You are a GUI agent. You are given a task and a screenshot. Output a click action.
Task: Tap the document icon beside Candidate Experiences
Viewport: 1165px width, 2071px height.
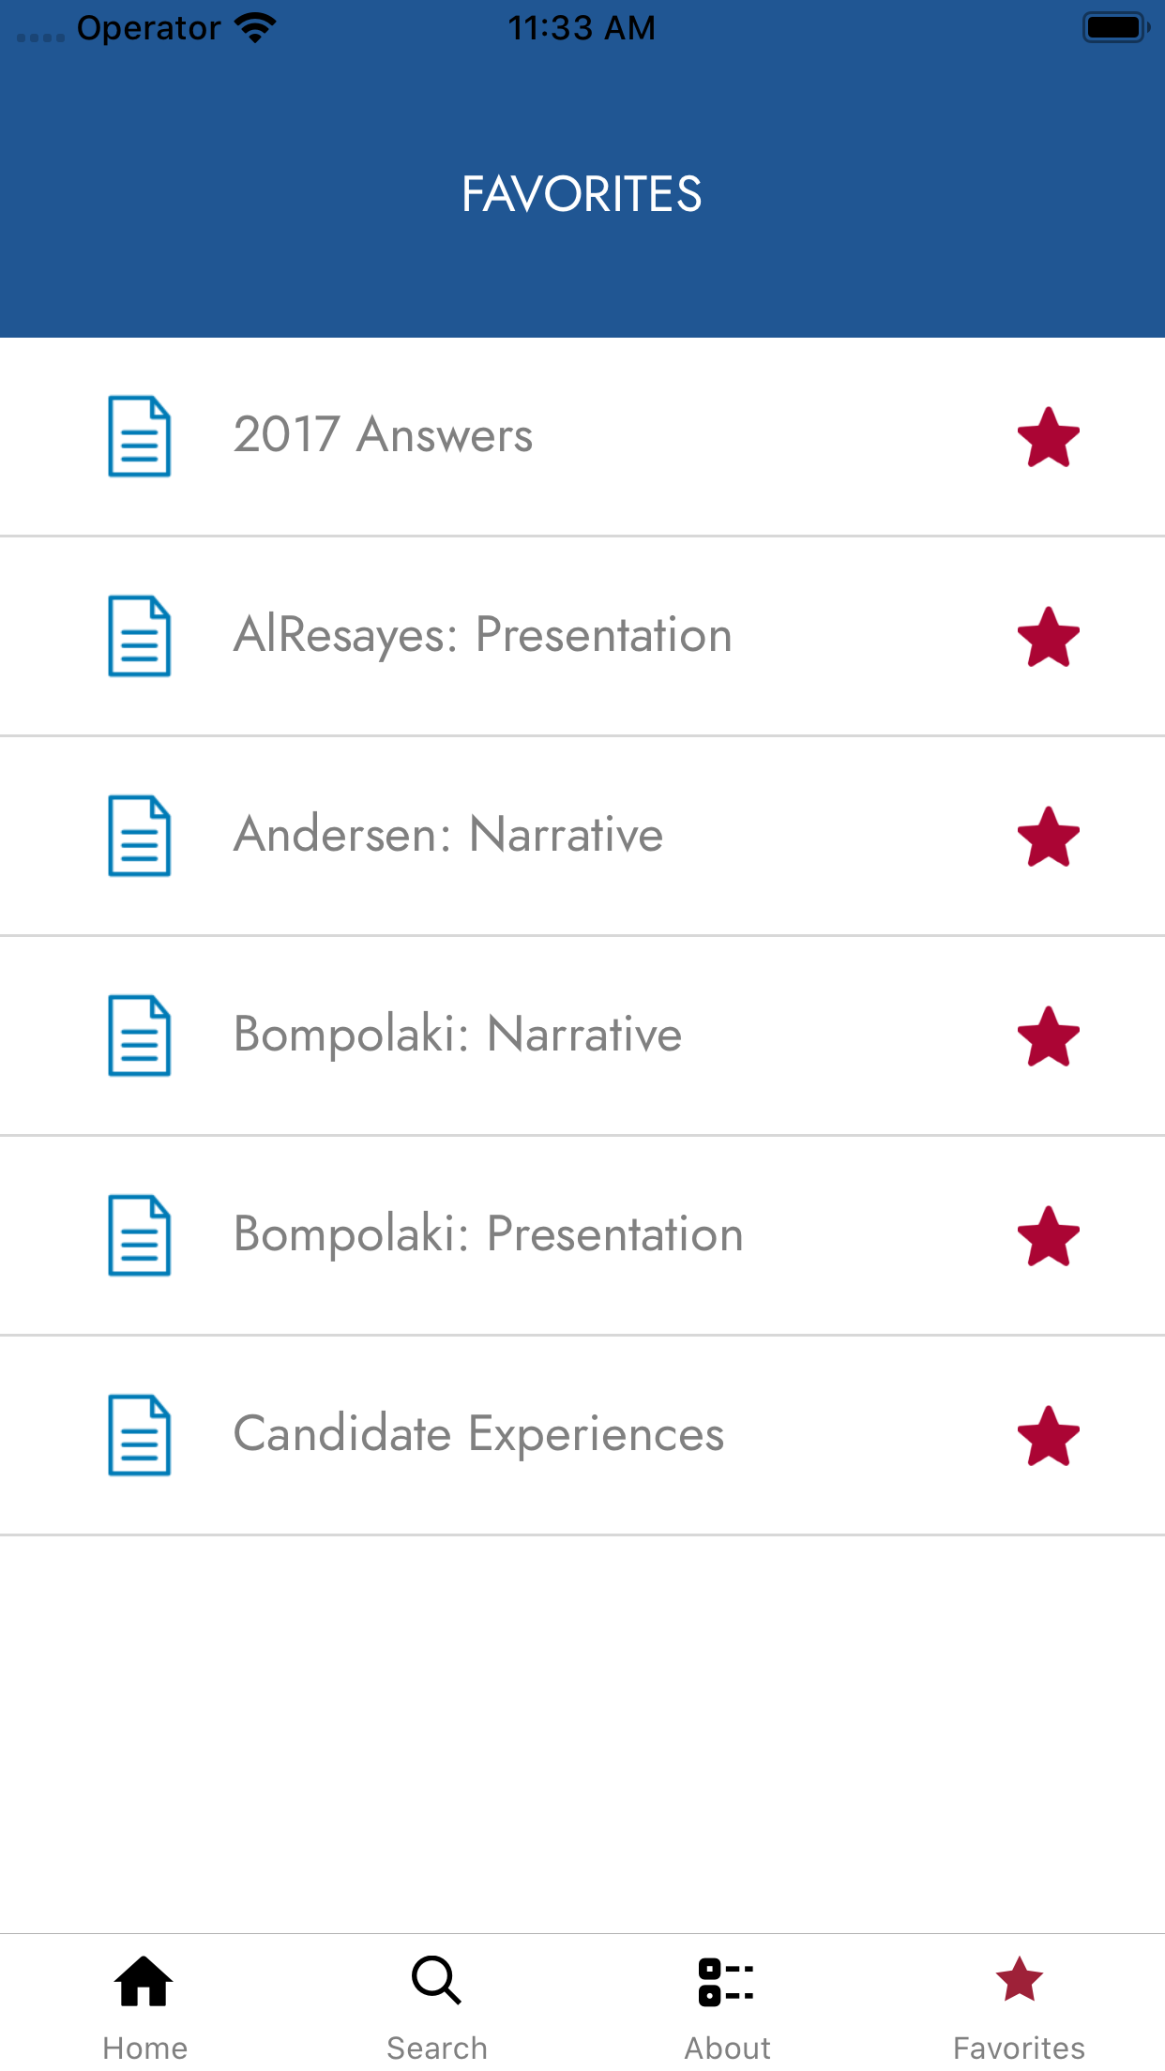[139, 1435]
